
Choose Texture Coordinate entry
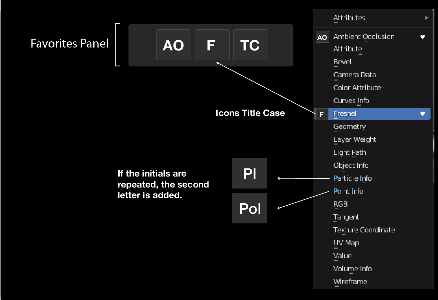click(373, 230)
